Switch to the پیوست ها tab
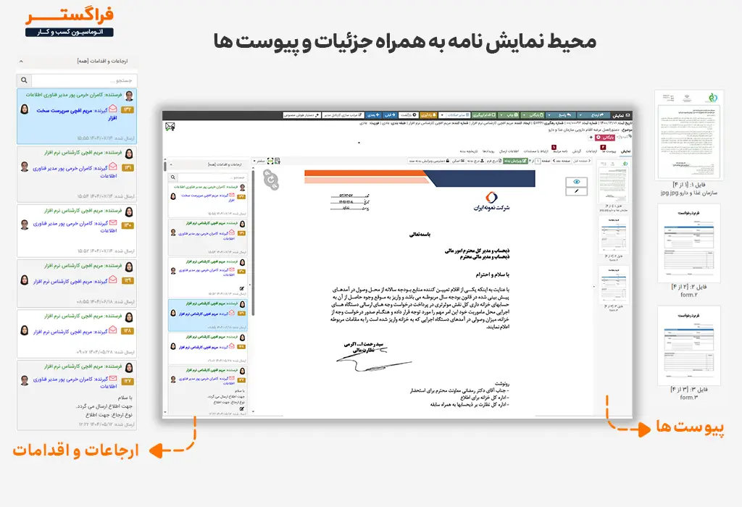This screenshot has width=742, height=507. pos(609,152)
